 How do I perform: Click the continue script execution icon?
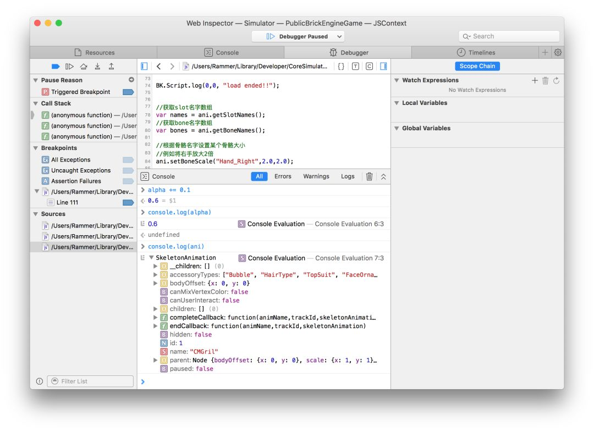[69, 67]
